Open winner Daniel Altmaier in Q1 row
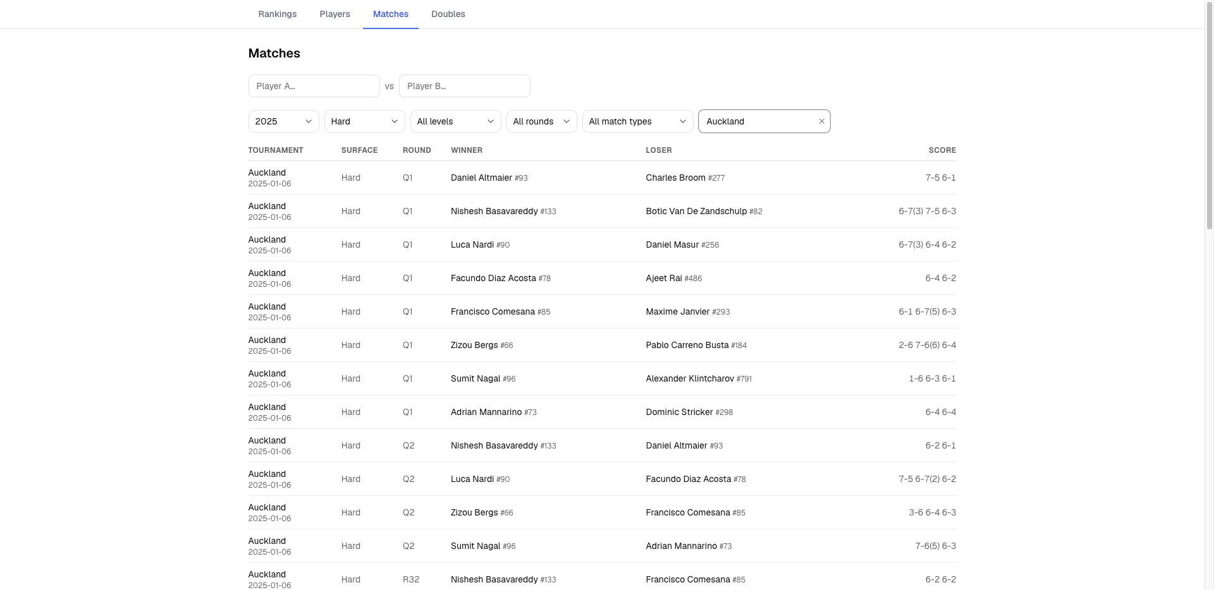Image resolution: width=1214 pixels, height=590 pixels. pyautogui.click(x=481, y=178)
